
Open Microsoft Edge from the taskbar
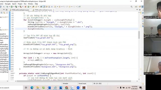coord(32,88)
